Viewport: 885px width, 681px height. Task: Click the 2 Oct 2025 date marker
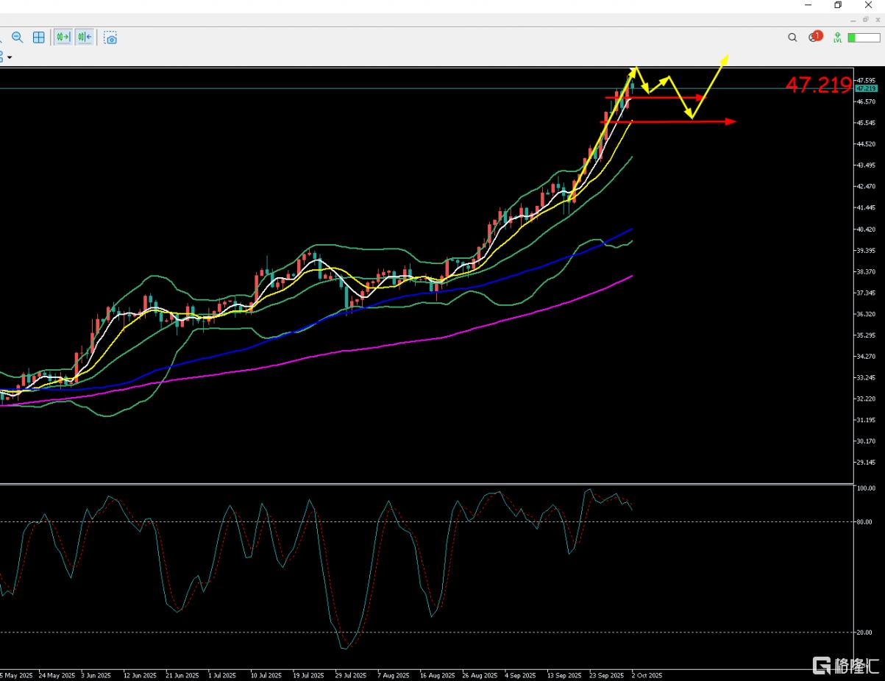point(645,675)
